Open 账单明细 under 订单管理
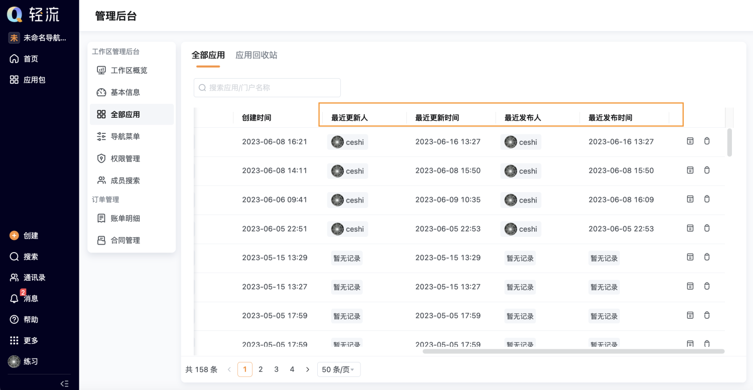Viewport: 753px width, 390px height. pos(132,219)
